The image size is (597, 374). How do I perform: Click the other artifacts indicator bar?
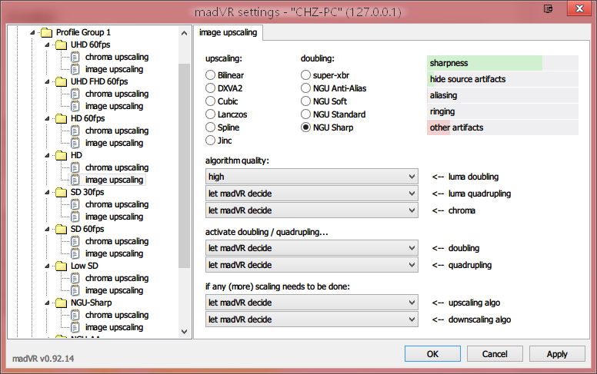pos(502,127)
